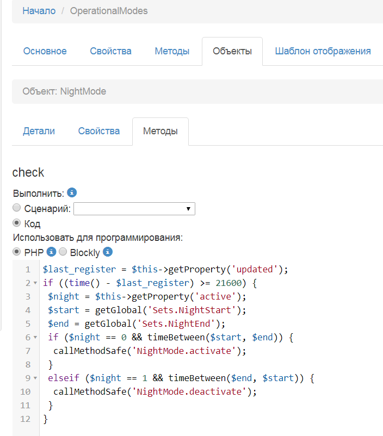Collapse code fold arrow on line 2
This screenshot has width=383, height=436.
point(35,283)
